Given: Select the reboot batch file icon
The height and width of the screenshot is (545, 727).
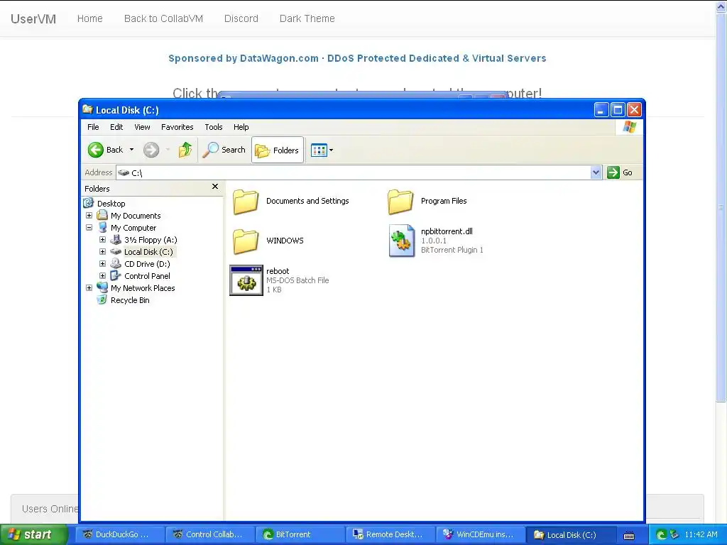Looking at the screenshot, I should click(246, 280).
